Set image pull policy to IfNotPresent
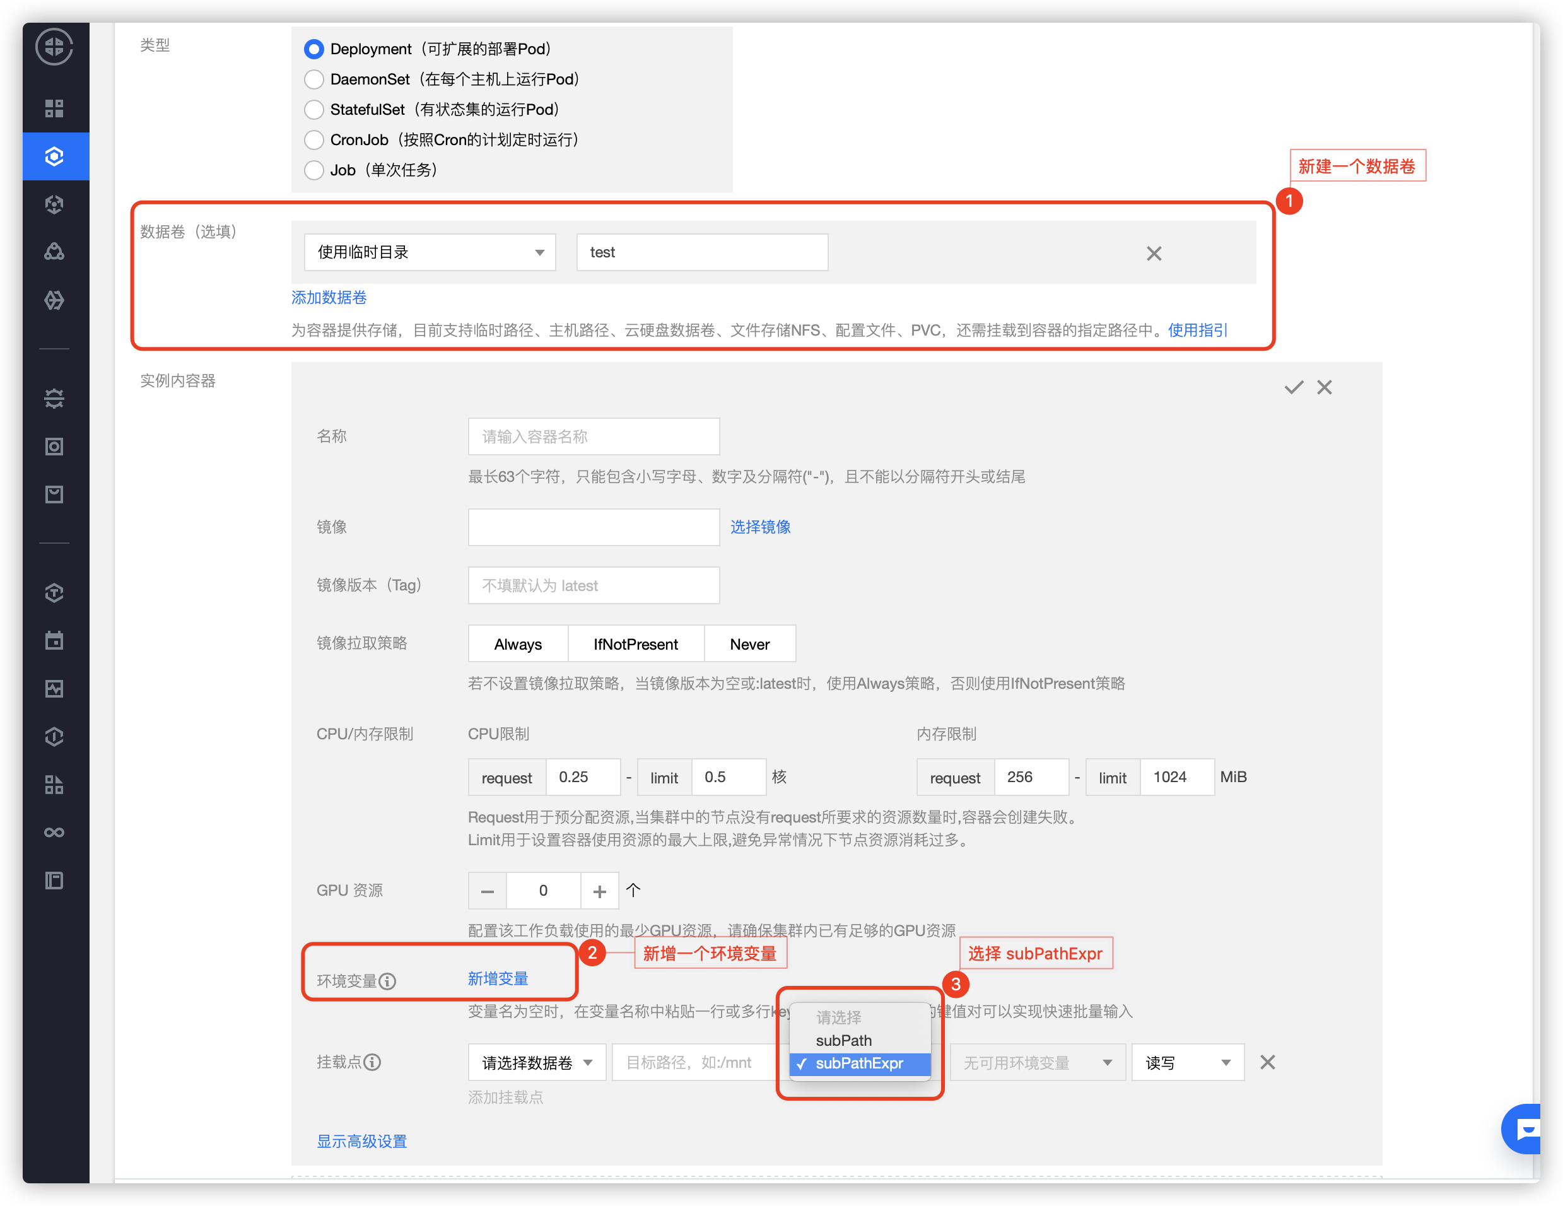 [x=636, y=644]
